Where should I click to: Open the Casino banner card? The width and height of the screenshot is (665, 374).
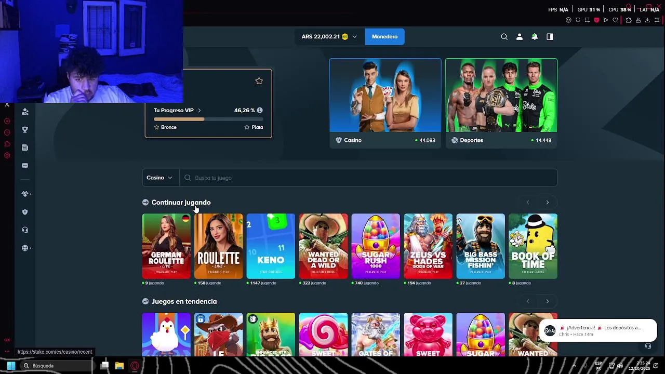[385, 103]
